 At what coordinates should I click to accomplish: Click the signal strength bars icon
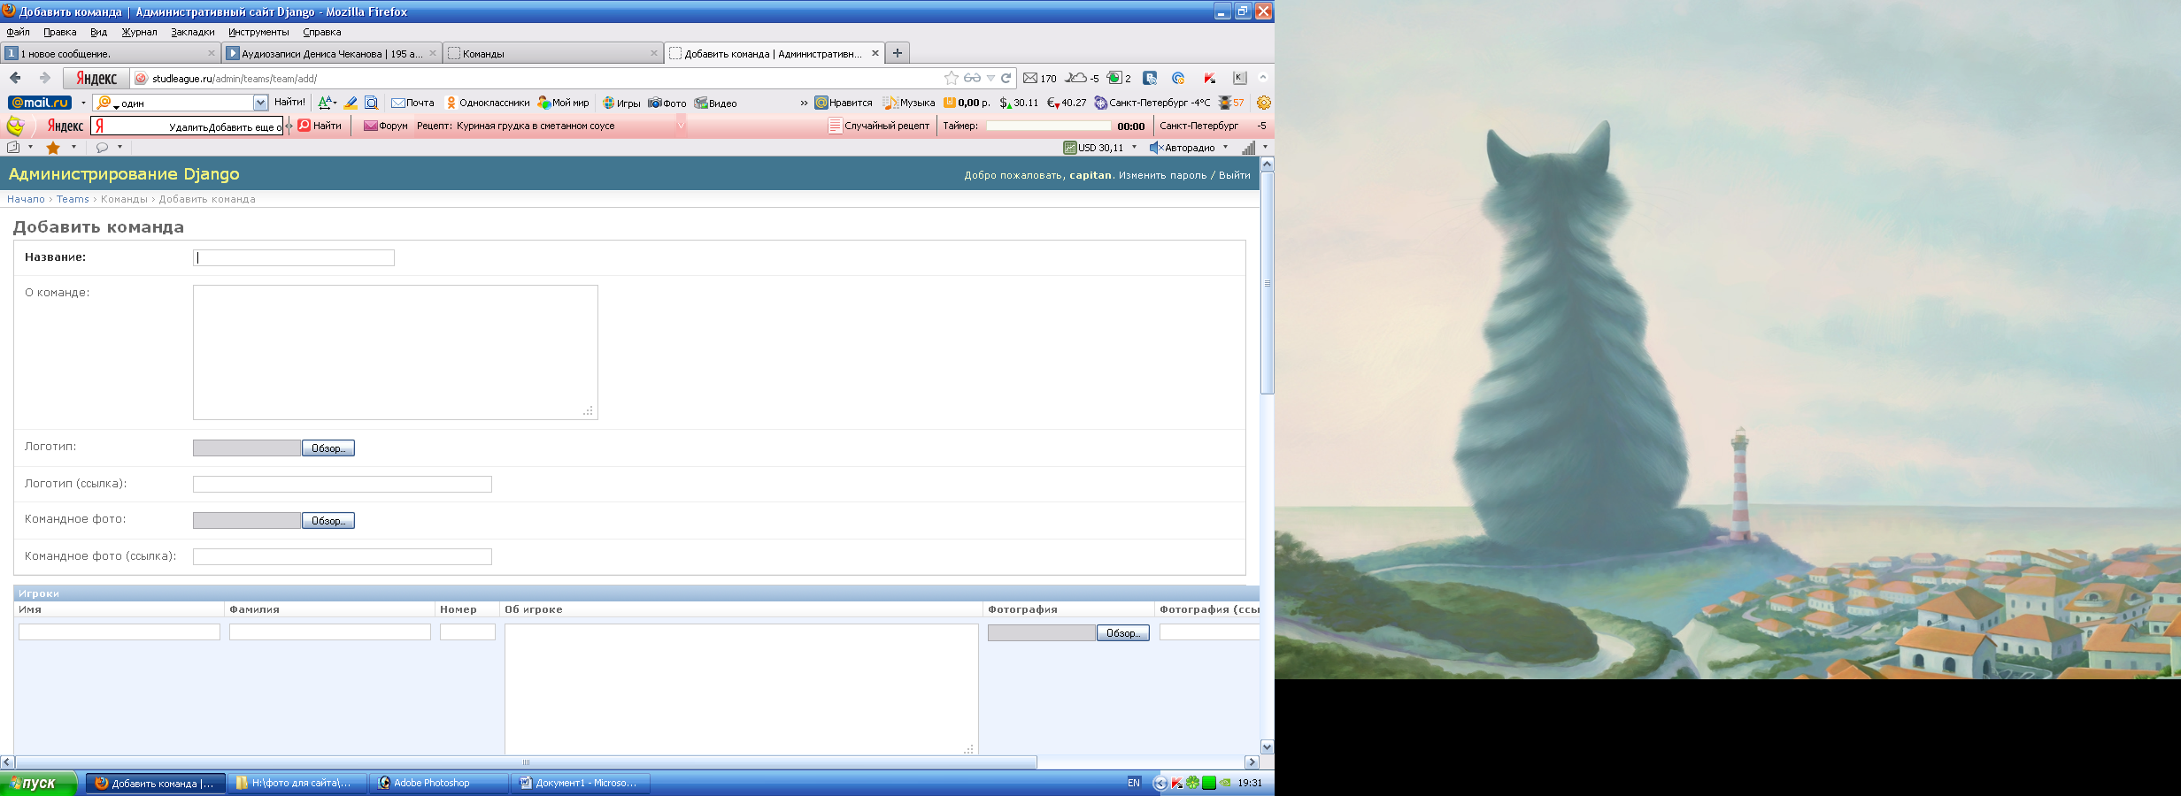[1249, 148]
